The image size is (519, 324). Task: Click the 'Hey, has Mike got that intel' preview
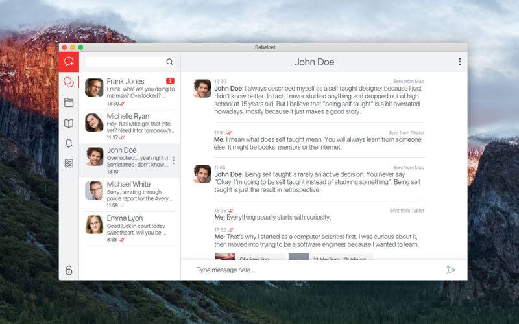tap(140, 127)
